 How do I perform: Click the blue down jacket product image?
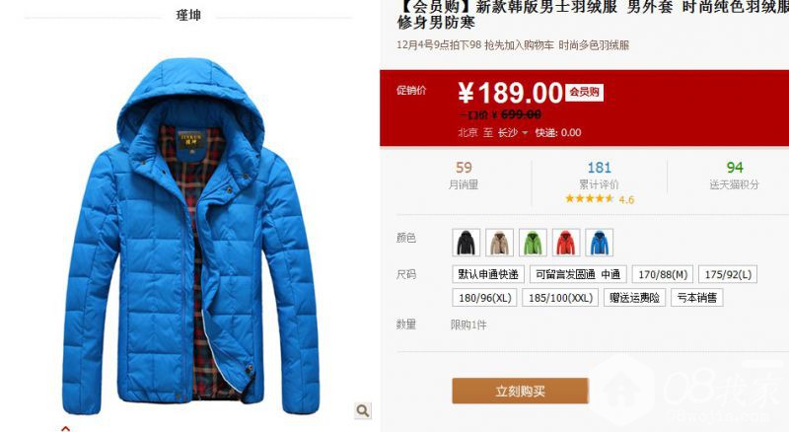point(190,236)
